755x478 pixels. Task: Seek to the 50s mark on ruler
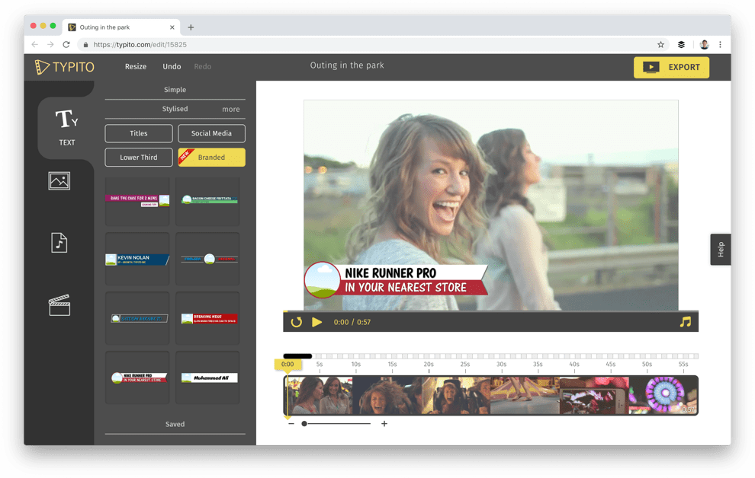point(647,365)
